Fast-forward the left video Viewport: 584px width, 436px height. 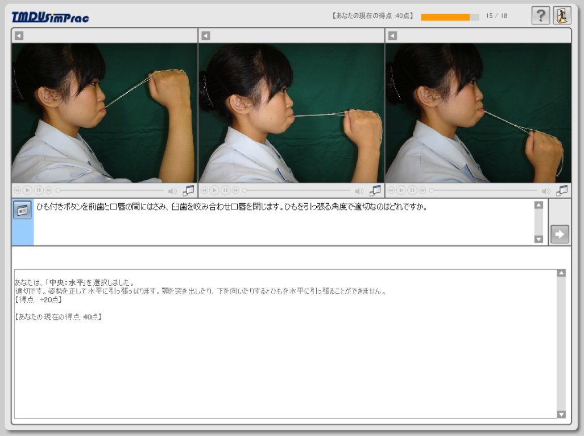point(49,190)
